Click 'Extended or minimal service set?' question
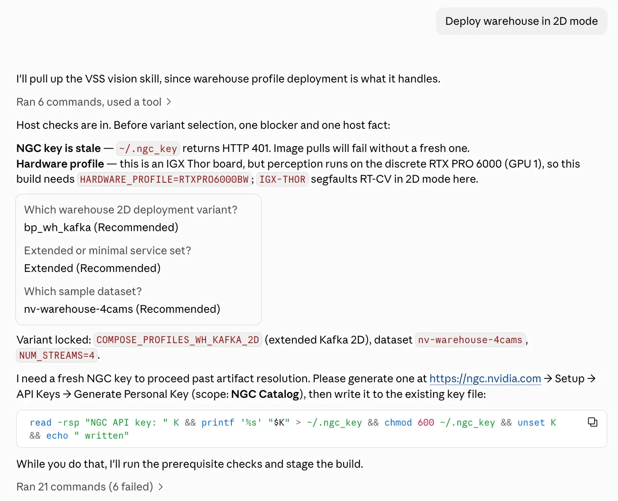Screen dimensions: 618x501 click(x=107, y=250)
